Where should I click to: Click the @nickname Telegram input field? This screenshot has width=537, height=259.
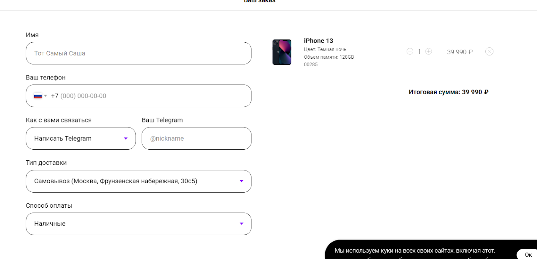196,139
